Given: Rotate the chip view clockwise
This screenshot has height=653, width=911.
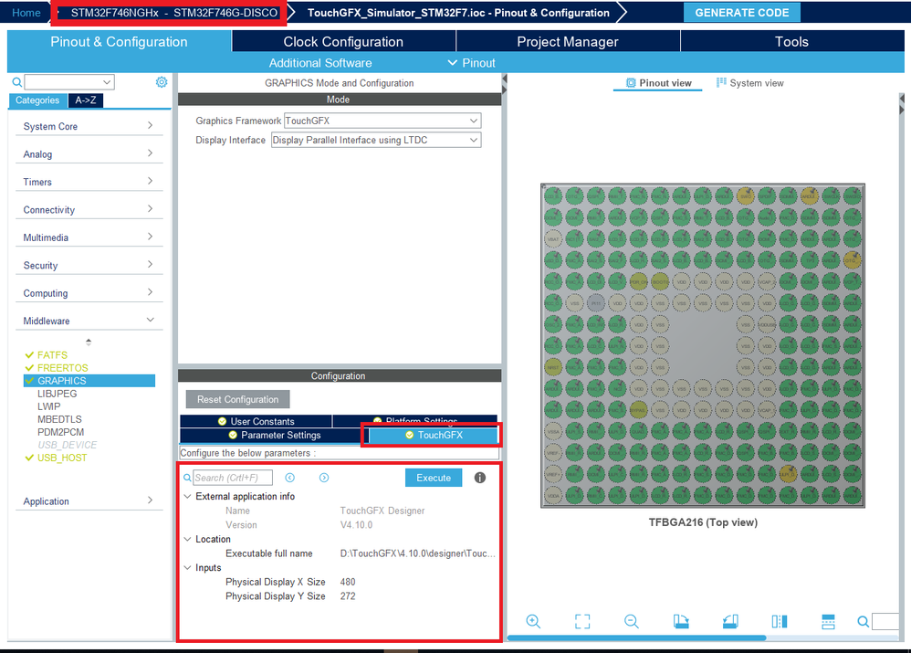Looking at the screenshot, I should 681,622.
